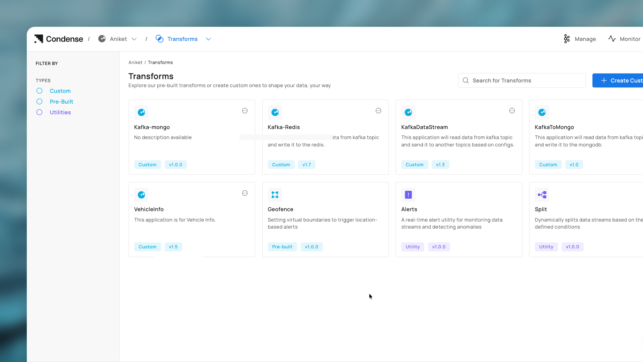Click the Transforms tab in the top nav

182,39
